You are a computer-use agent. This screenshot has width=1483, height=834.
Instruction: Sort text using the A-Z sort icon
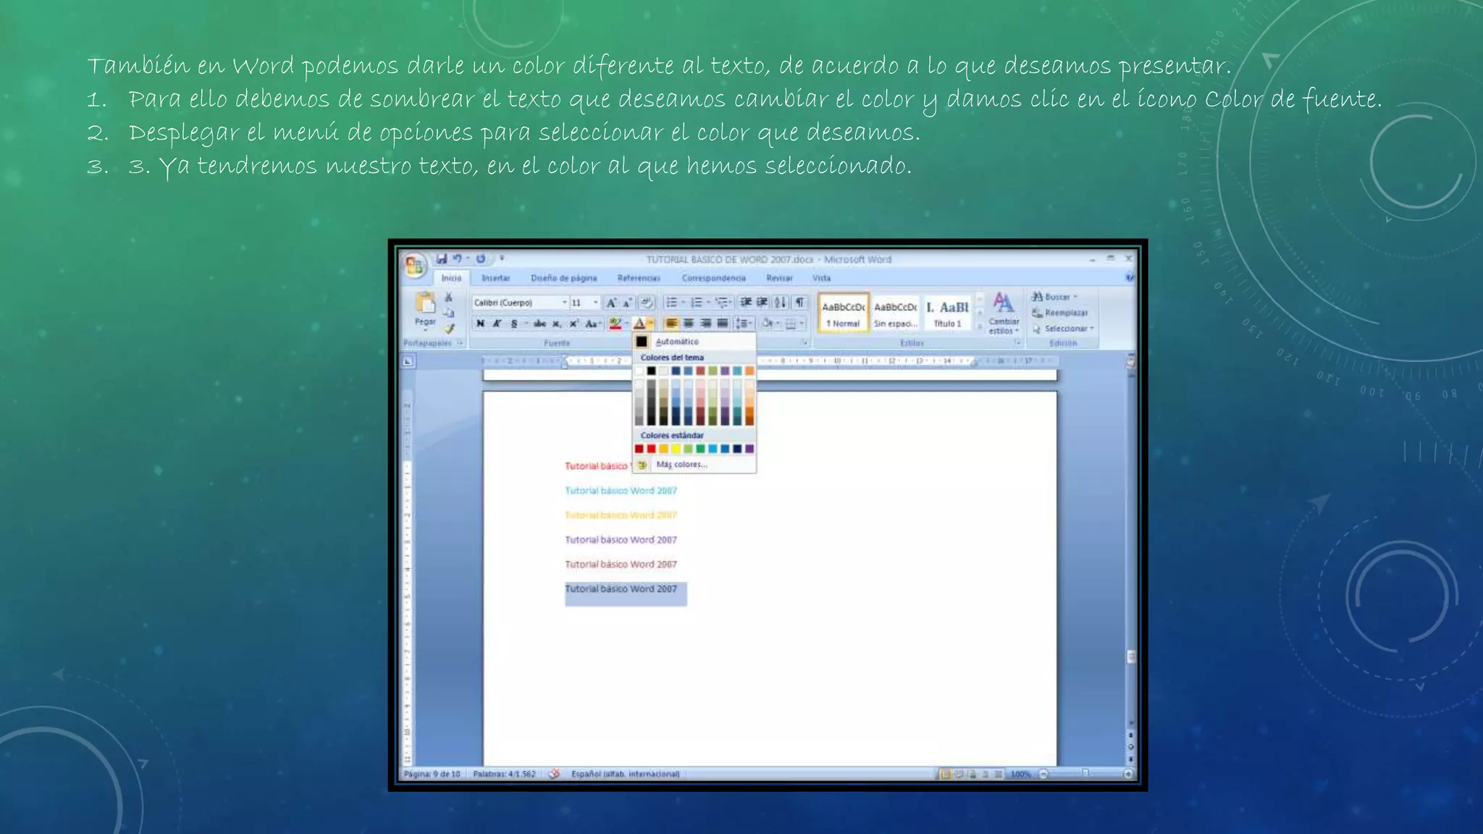[x=780, y=303]
